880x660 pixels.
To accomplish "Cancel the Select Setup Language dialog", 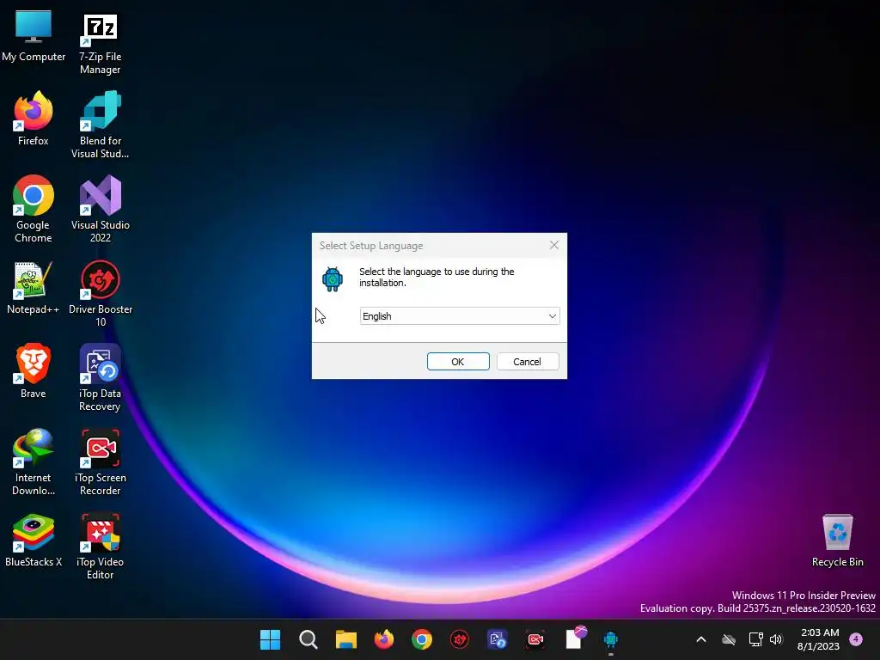I will [528, 362].
